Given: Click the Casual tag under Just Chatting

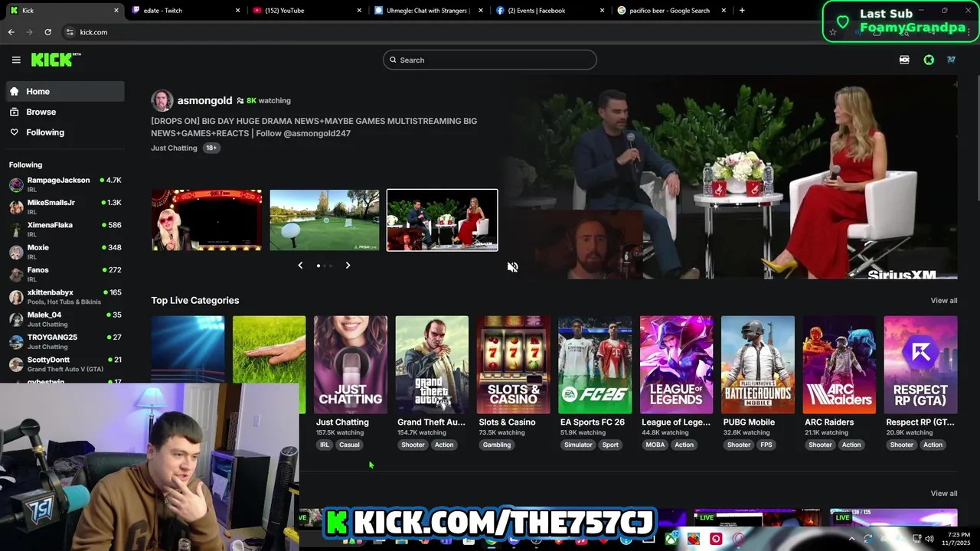Looking at the screenshot, I should tap(349, 445).
